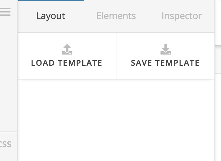The width and height of the screenshot is (221, 161).
Task: Click the blue active indicator above Layout
Action: (x=51, y=0)
